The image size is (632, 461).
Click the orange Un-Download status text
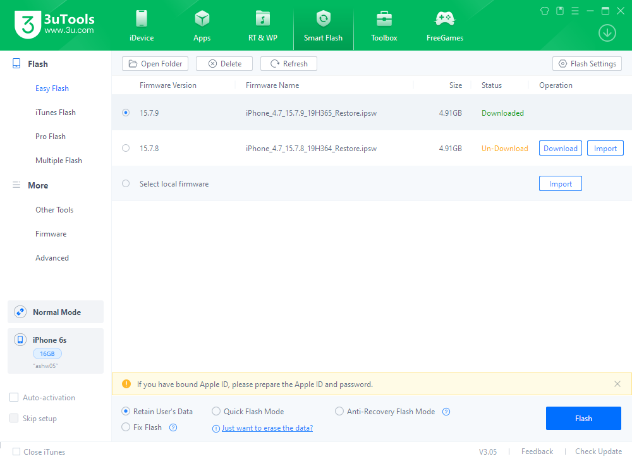click(x=504, y=149)
